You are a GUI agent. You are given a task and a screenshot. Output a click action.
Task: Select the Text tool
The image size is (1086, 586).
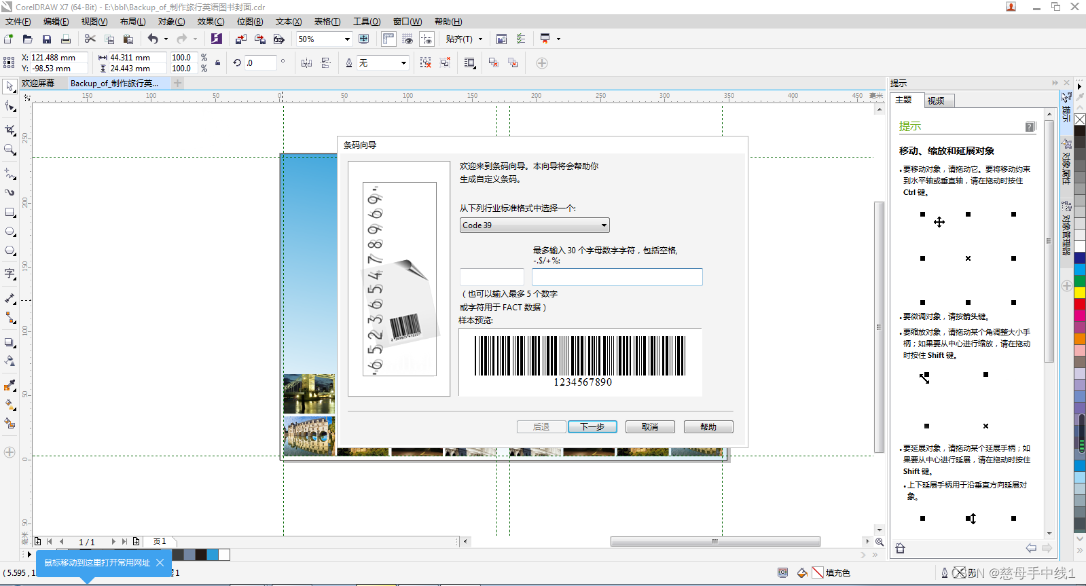(x=10, y=274)
